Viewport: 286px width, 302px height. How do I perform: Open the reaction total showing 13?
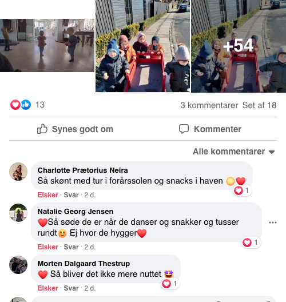[40, 105]
